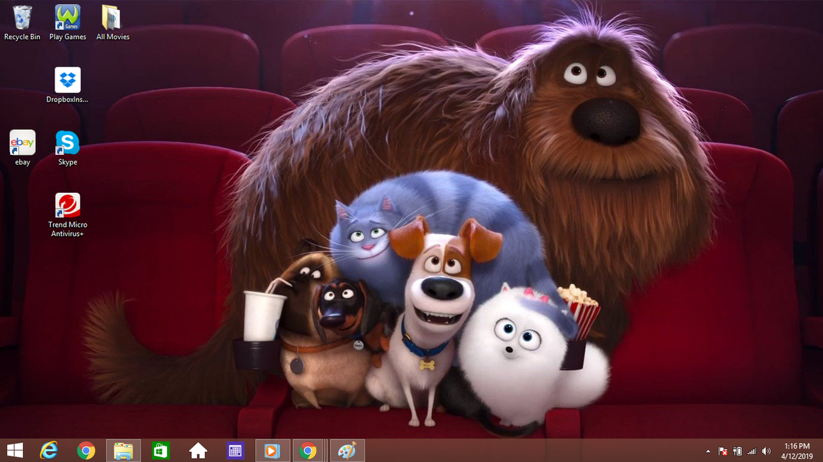The image size is (823, 462).
Task: Open the Action Center flag icon
Action: [723, 451]
